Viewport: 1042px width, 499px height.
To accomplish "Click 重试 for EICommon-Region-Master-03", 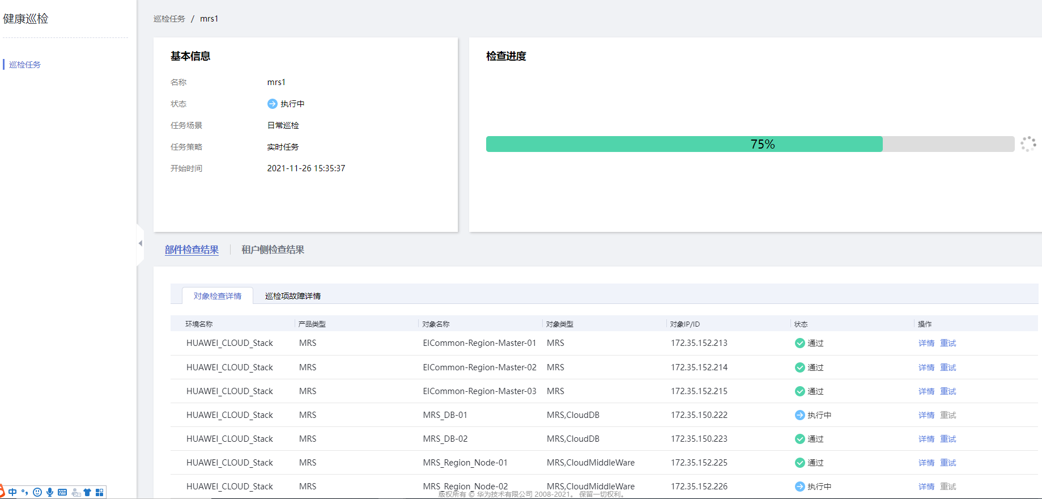I will 948,391.
